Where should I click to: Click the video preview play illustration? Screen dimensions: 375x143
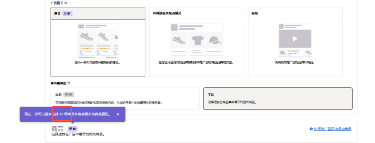pos(295,40)
